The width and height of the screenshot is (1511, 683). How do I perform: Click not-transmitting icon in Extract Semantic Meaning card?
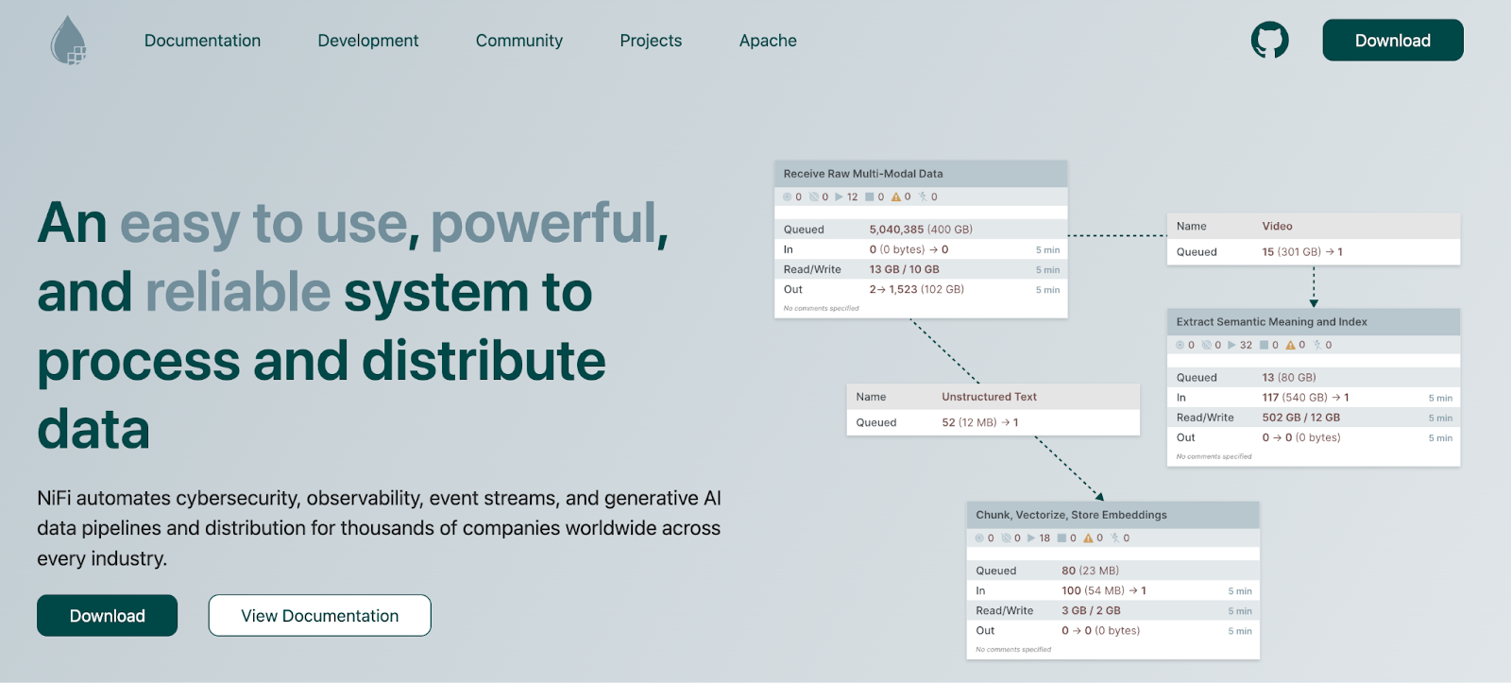(1206, 345)
